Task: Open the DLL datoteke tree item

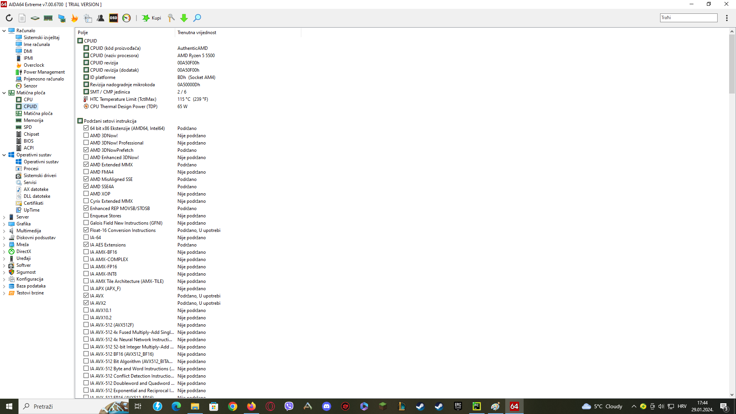Action: 37,196
